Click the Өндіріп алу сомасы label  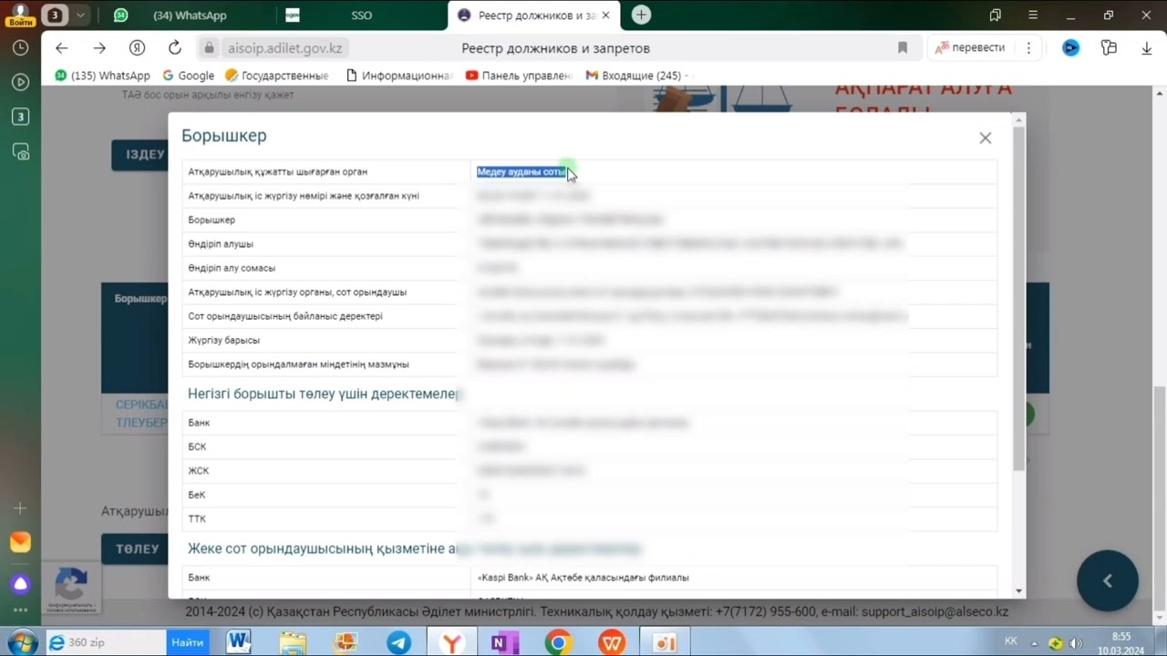(x=232, y=268)
